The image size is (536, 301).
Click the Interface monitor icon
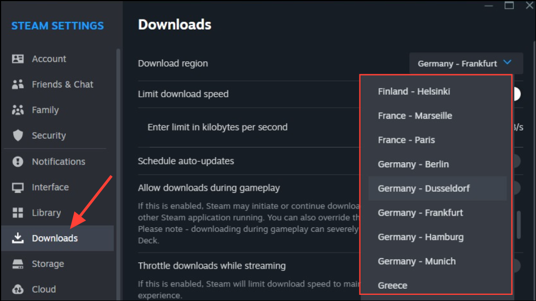(18, 187)
